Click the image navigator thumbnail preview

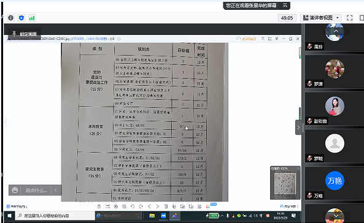[285, 184]
